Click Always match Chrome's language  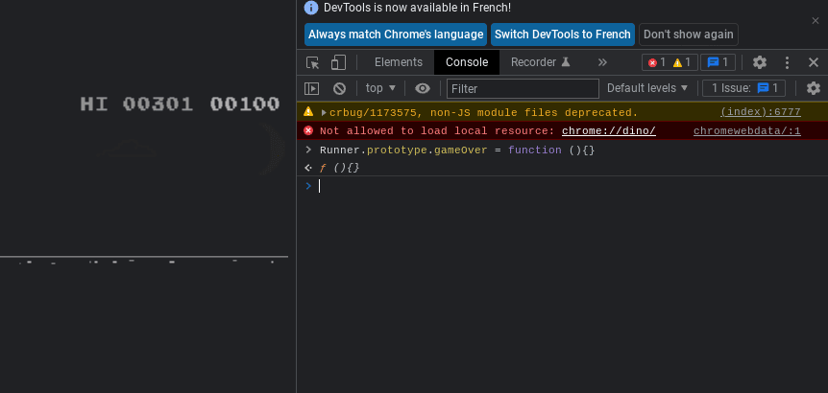tap(396, 35)
